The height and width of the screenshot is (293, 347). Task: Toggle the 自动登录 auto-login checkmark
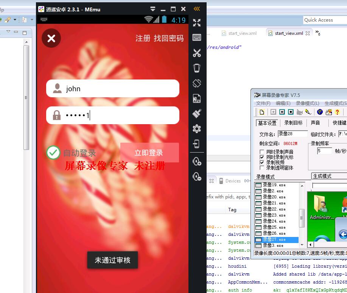click(x=53, y=153)
